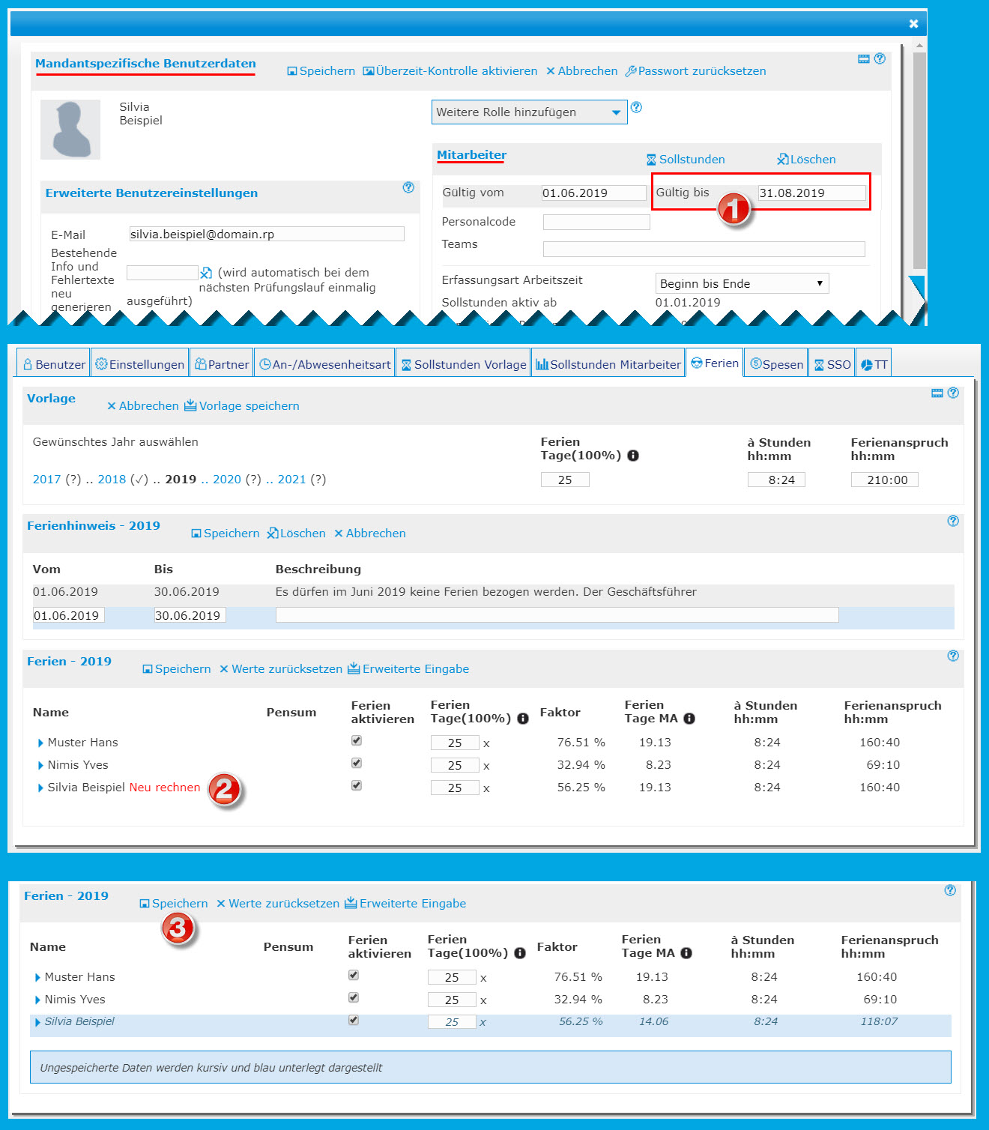Click the x next to Nimis Yves days, middle table
Viewport: 989px width, 1130px height.
pyautogui.click(x=486, y=766)
